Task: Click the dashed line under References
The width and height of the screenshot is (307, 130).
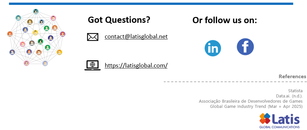Action: tap(235, 81)
